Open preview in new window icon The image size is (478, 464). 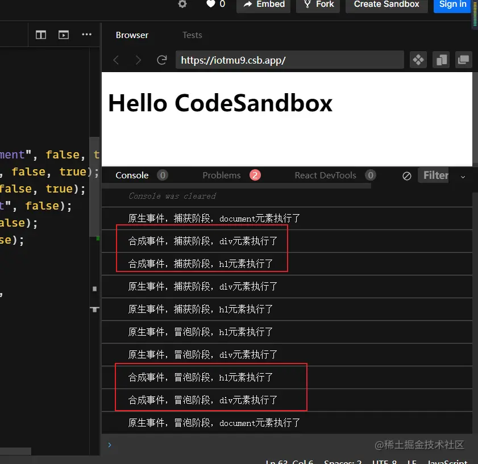pos(463,60)
